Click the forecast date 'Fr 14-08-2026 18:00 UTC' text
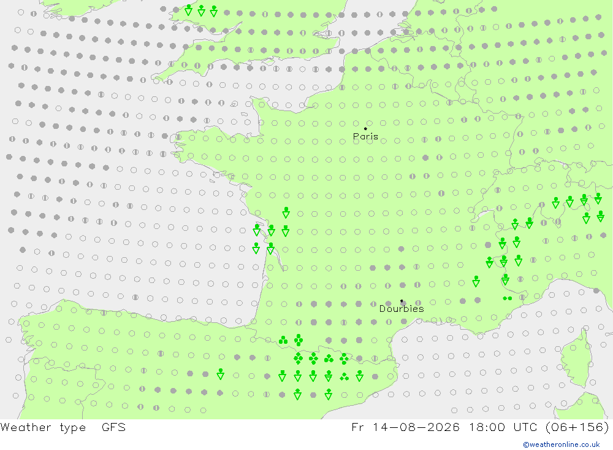 [x=444, y=427]
